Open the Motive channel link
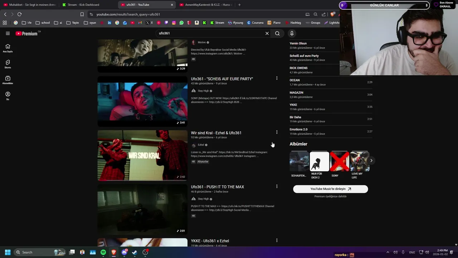 click(202, 42)
